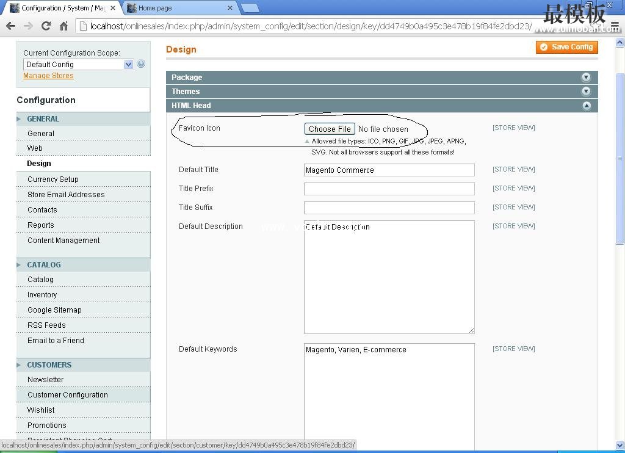The image size is (625, 453).
Task: Expand the Package section arrow
Action: click(x=586, y=78)
